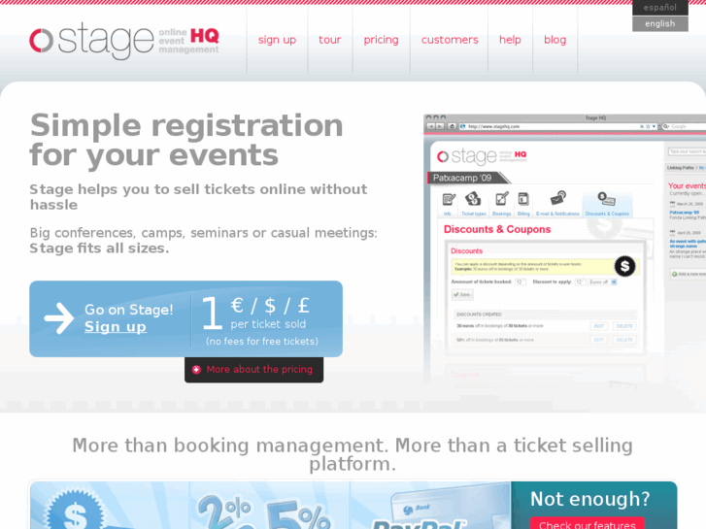Click the Stage app screenshot thumbnail
Image resolution: width=706 pixels, height=529 pixels.
tap(564, 249)
